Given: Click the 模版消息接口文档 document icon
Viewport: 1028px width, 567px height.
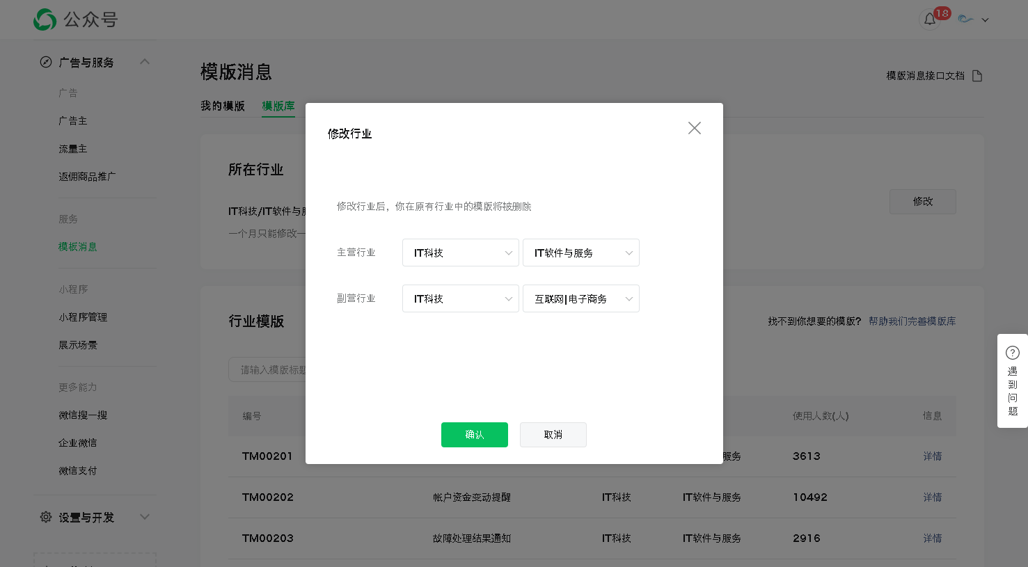Looking at the screenshot, I should [977, 76].
